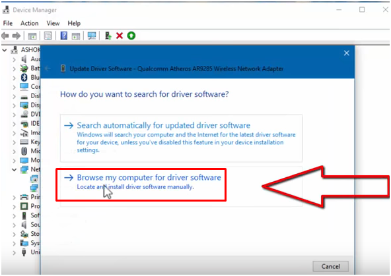Scan for hardware changes monitor icon
The width and height of the screenshot is (391, 276).
[92, 36]
